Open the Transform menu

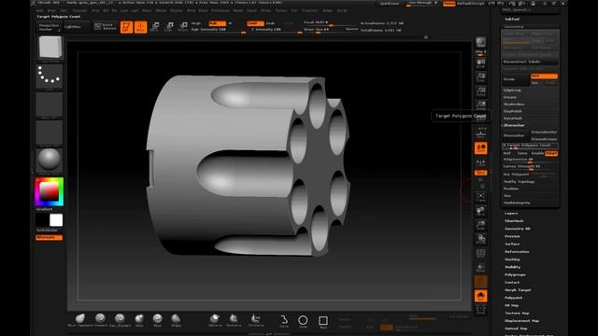(310, 10)
